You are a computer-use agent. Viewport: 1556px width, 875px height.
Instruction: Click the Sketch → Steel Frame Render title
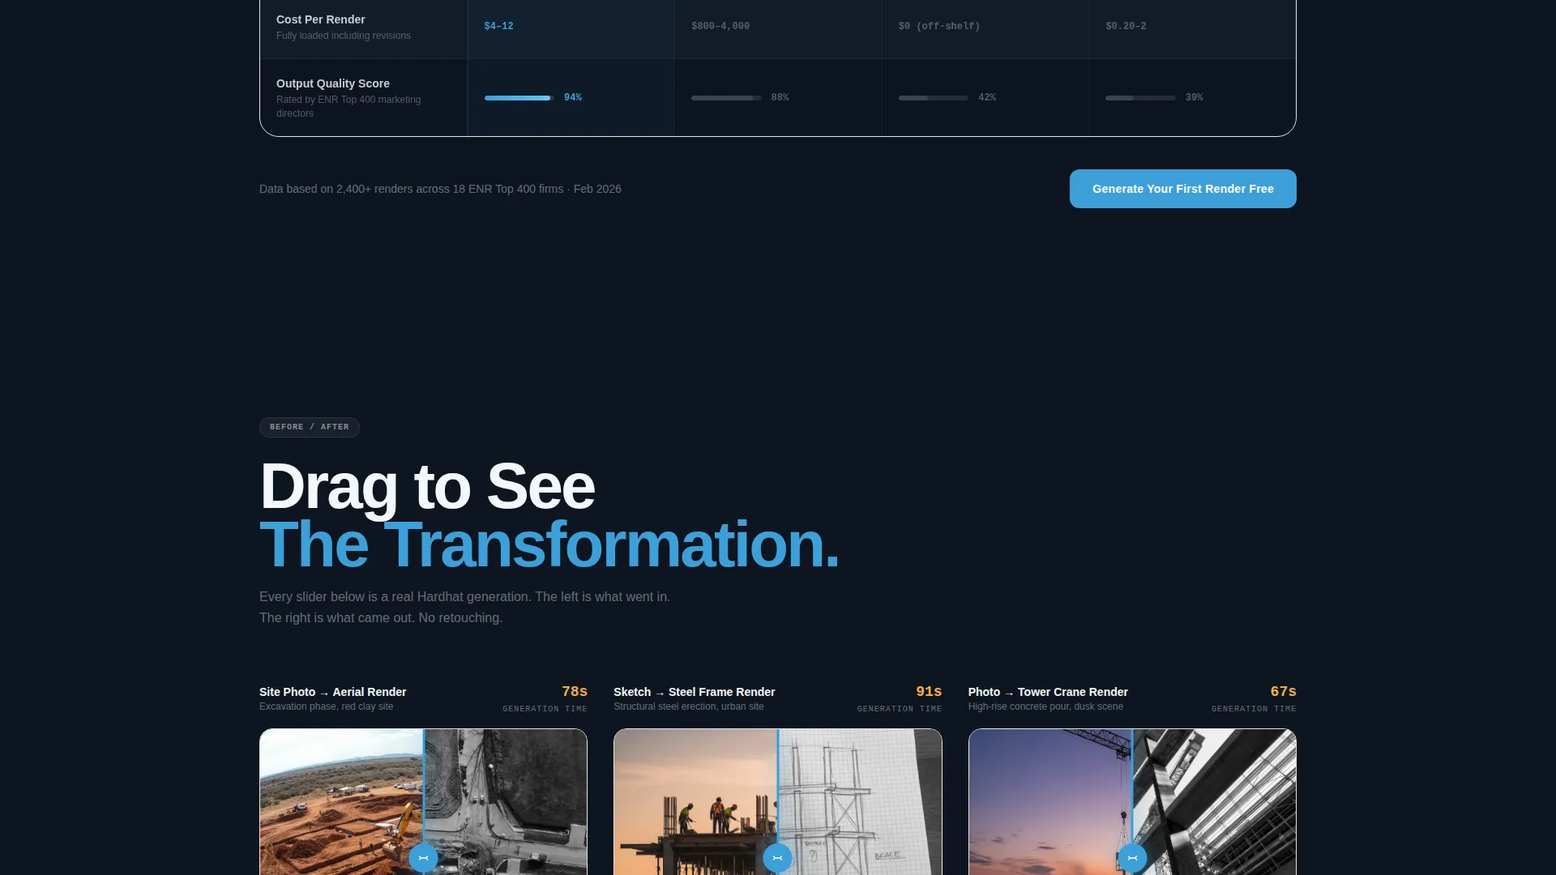pyautogui.click(x=694, y=692)
